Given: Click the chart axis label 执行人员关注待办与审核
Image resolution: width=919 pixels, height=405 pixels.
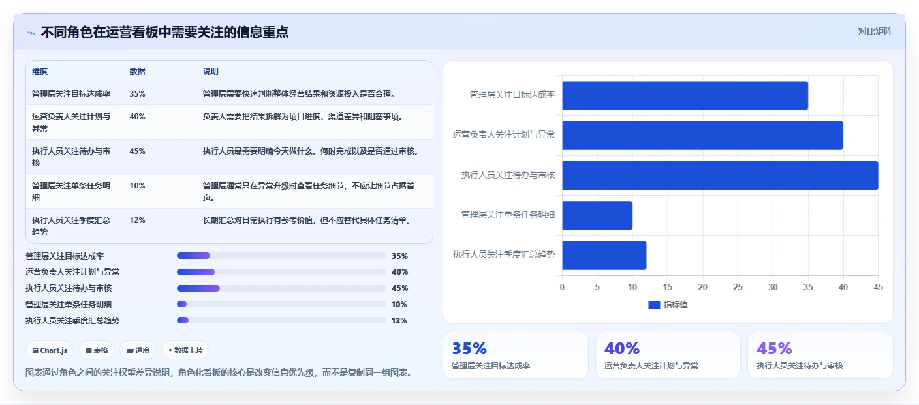Looking at the screenshot, I should pos(508,175).
